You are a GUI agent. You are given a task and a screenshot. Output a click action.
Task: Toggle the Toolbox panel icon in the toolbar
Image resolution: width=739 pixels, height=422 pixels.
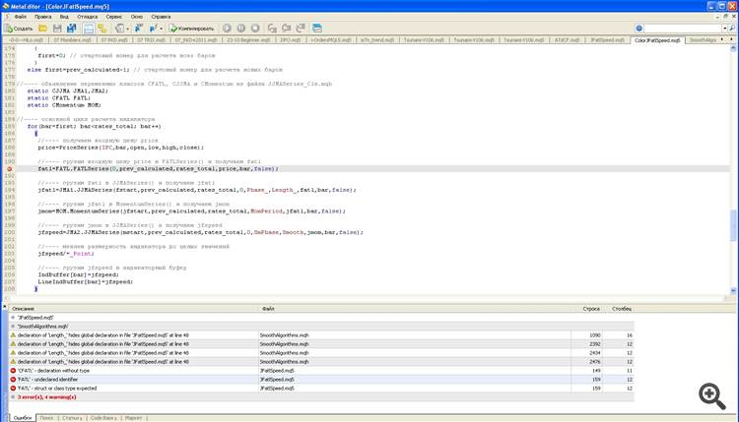tap(88, 29)
